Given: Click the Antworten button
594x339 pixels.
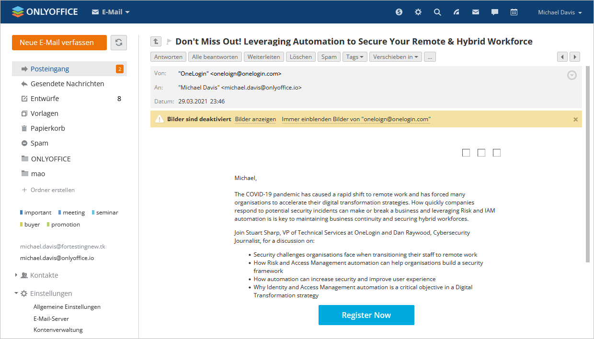Looking at the screenshot, I should (x=168, y=57).
